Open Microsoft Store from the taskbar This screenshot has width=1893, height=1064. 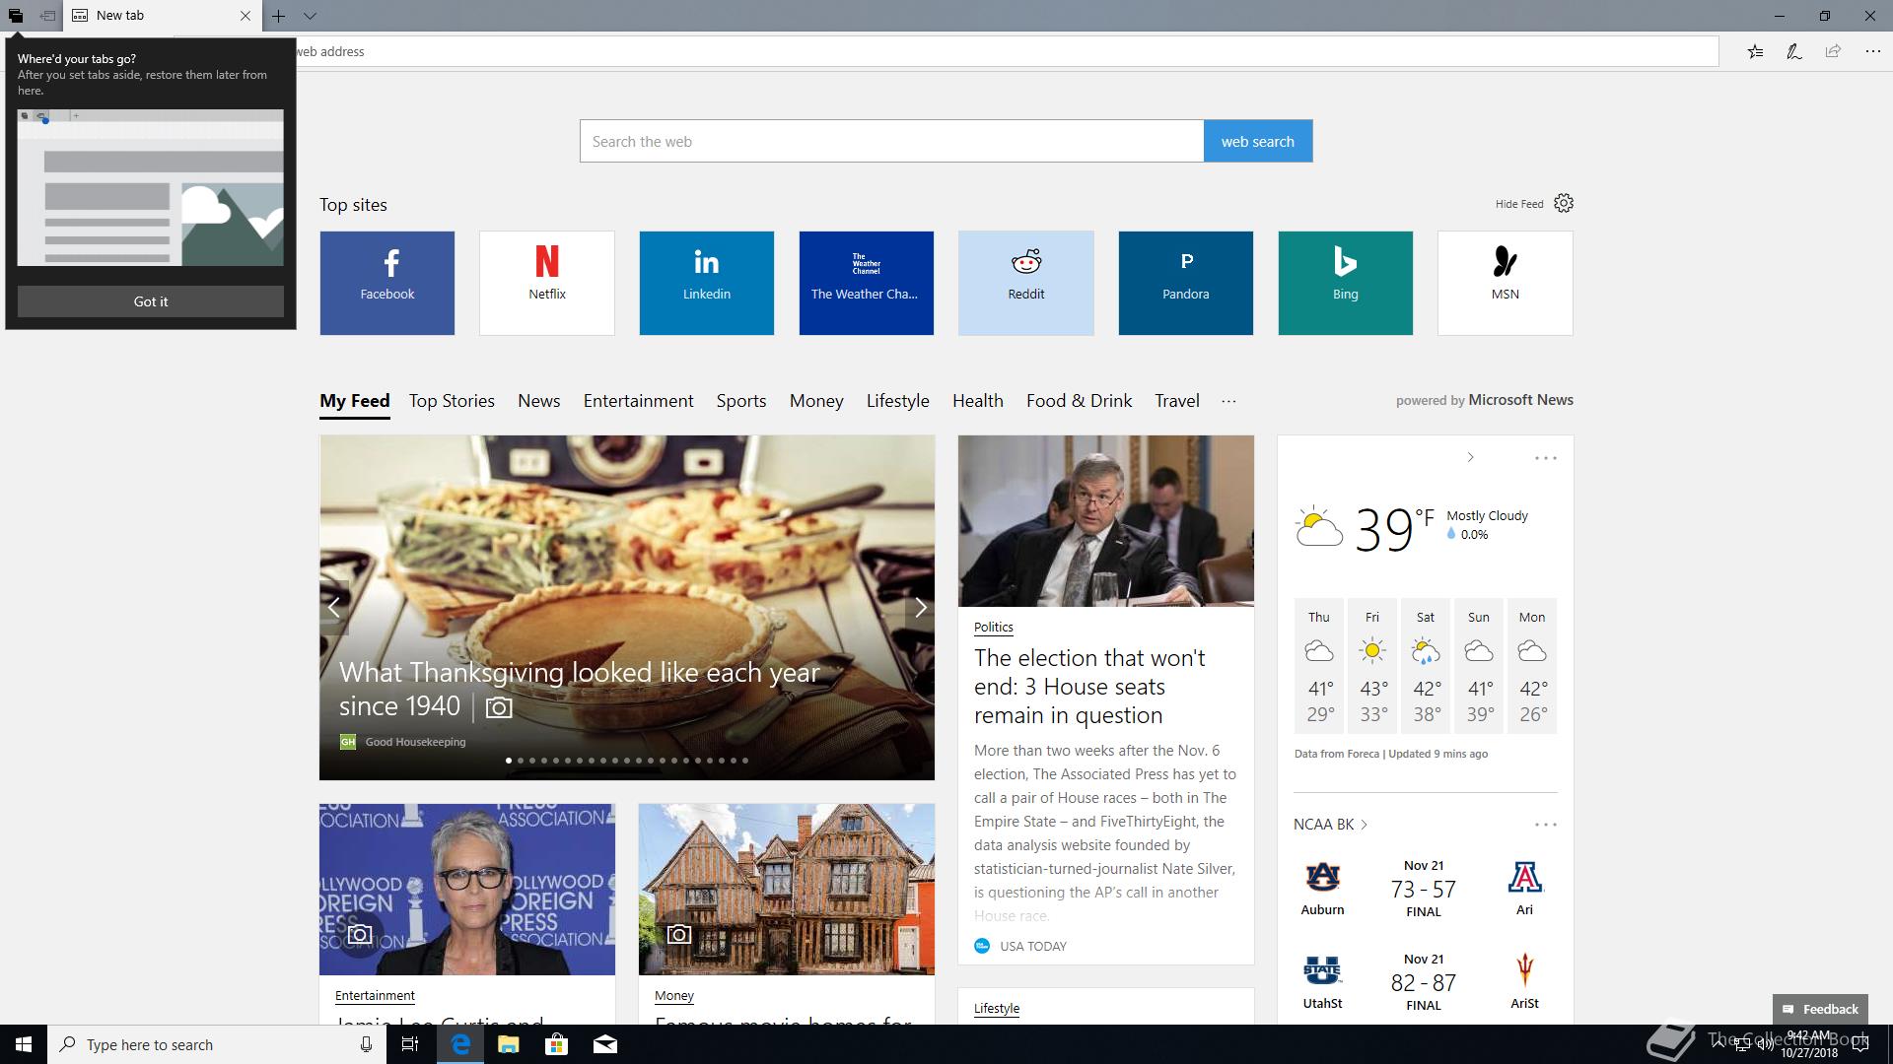(x=556, y=1044)
